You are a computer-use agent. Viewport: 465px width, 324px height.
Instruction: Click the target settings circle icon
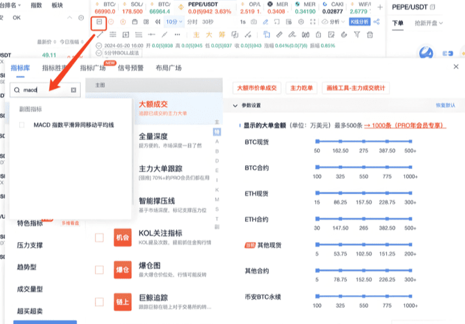[x=301, y=22]
